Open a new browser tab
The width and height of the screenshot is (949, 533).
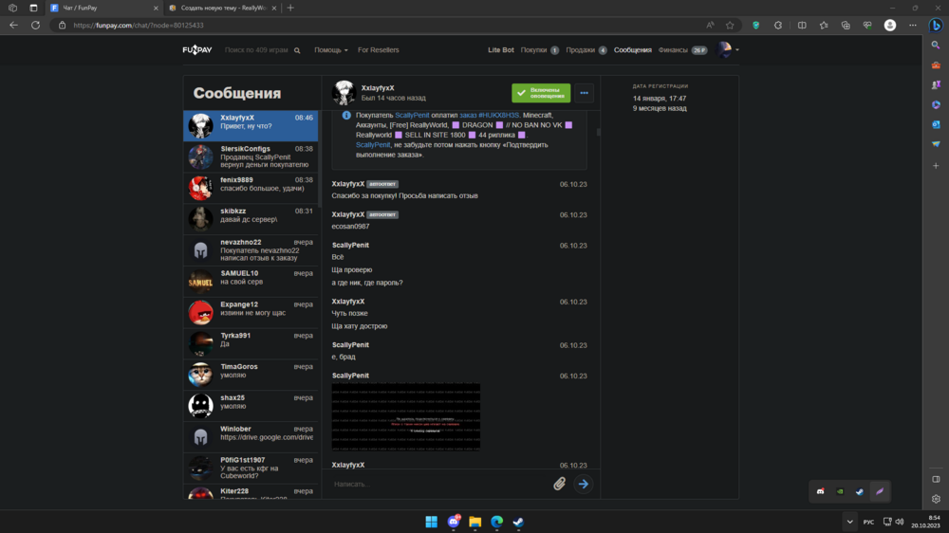(x=290, y=8)
